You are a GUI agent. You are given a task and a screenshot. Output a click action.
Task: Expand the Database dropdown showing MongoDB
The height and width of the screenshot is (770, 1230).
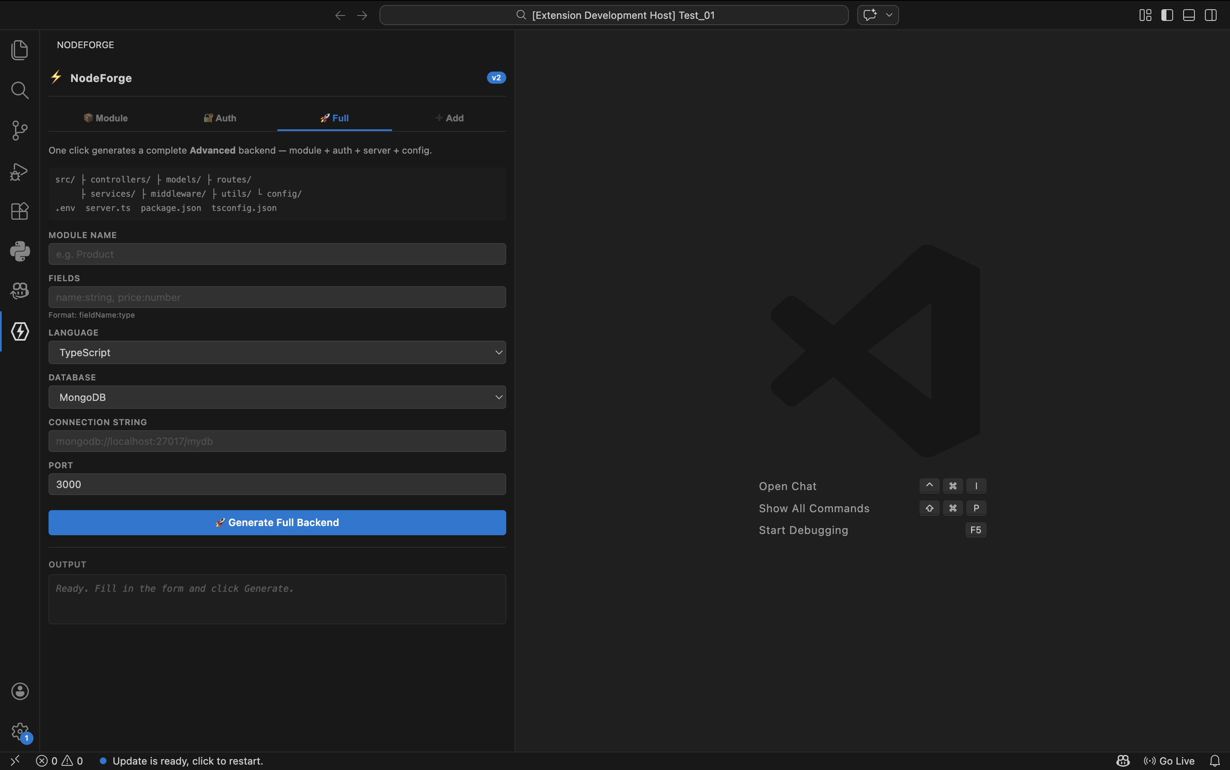click(x=277, y=397)
